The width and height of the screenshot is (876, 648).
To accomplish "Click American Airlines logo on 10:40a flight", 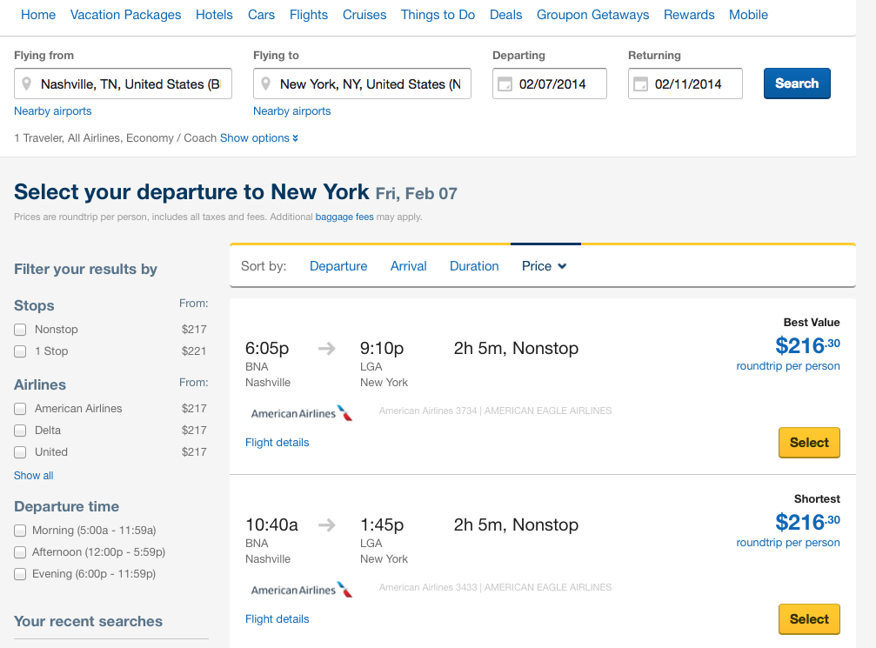I will pos(301,590).
